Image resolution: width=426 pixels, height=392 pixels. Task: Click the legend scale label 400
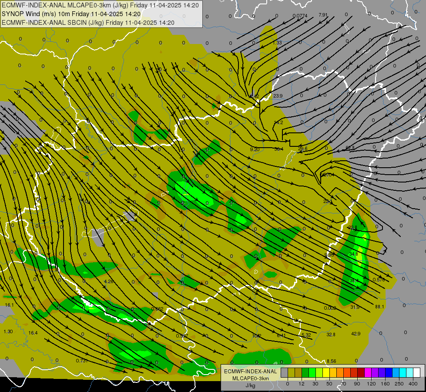413,384
